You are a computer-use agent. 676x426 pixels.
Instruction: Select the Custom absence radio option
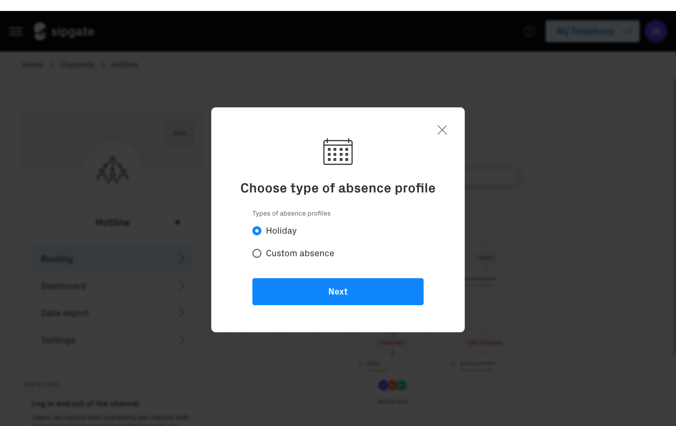[257, 253]
